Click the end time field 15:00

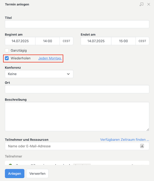click(x=124, y=41)
